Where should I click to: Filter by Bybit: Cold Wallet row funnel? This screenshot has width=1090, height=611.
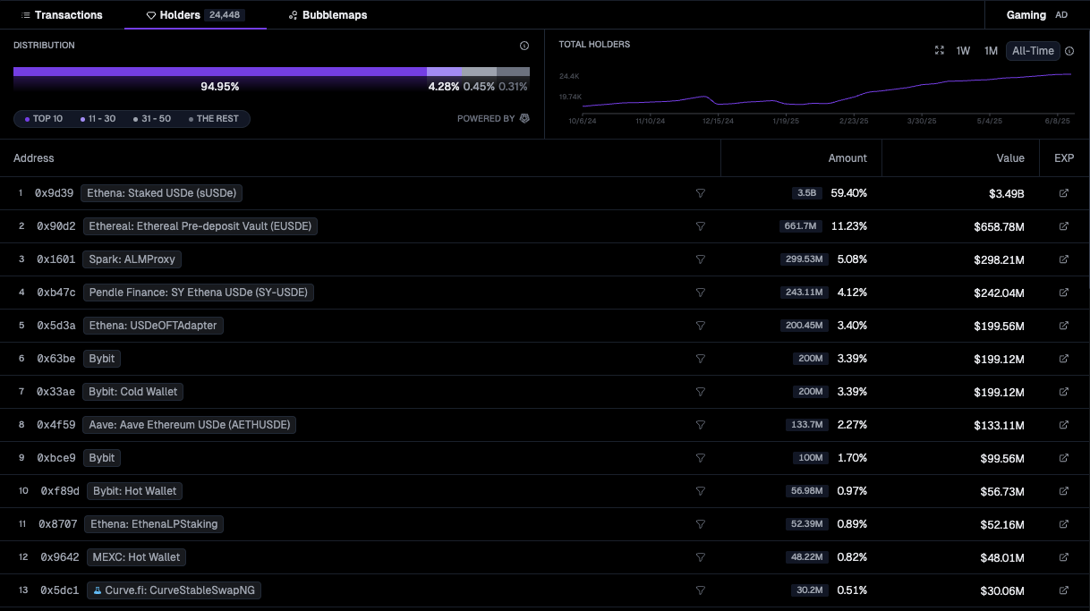tap(701, 392)
